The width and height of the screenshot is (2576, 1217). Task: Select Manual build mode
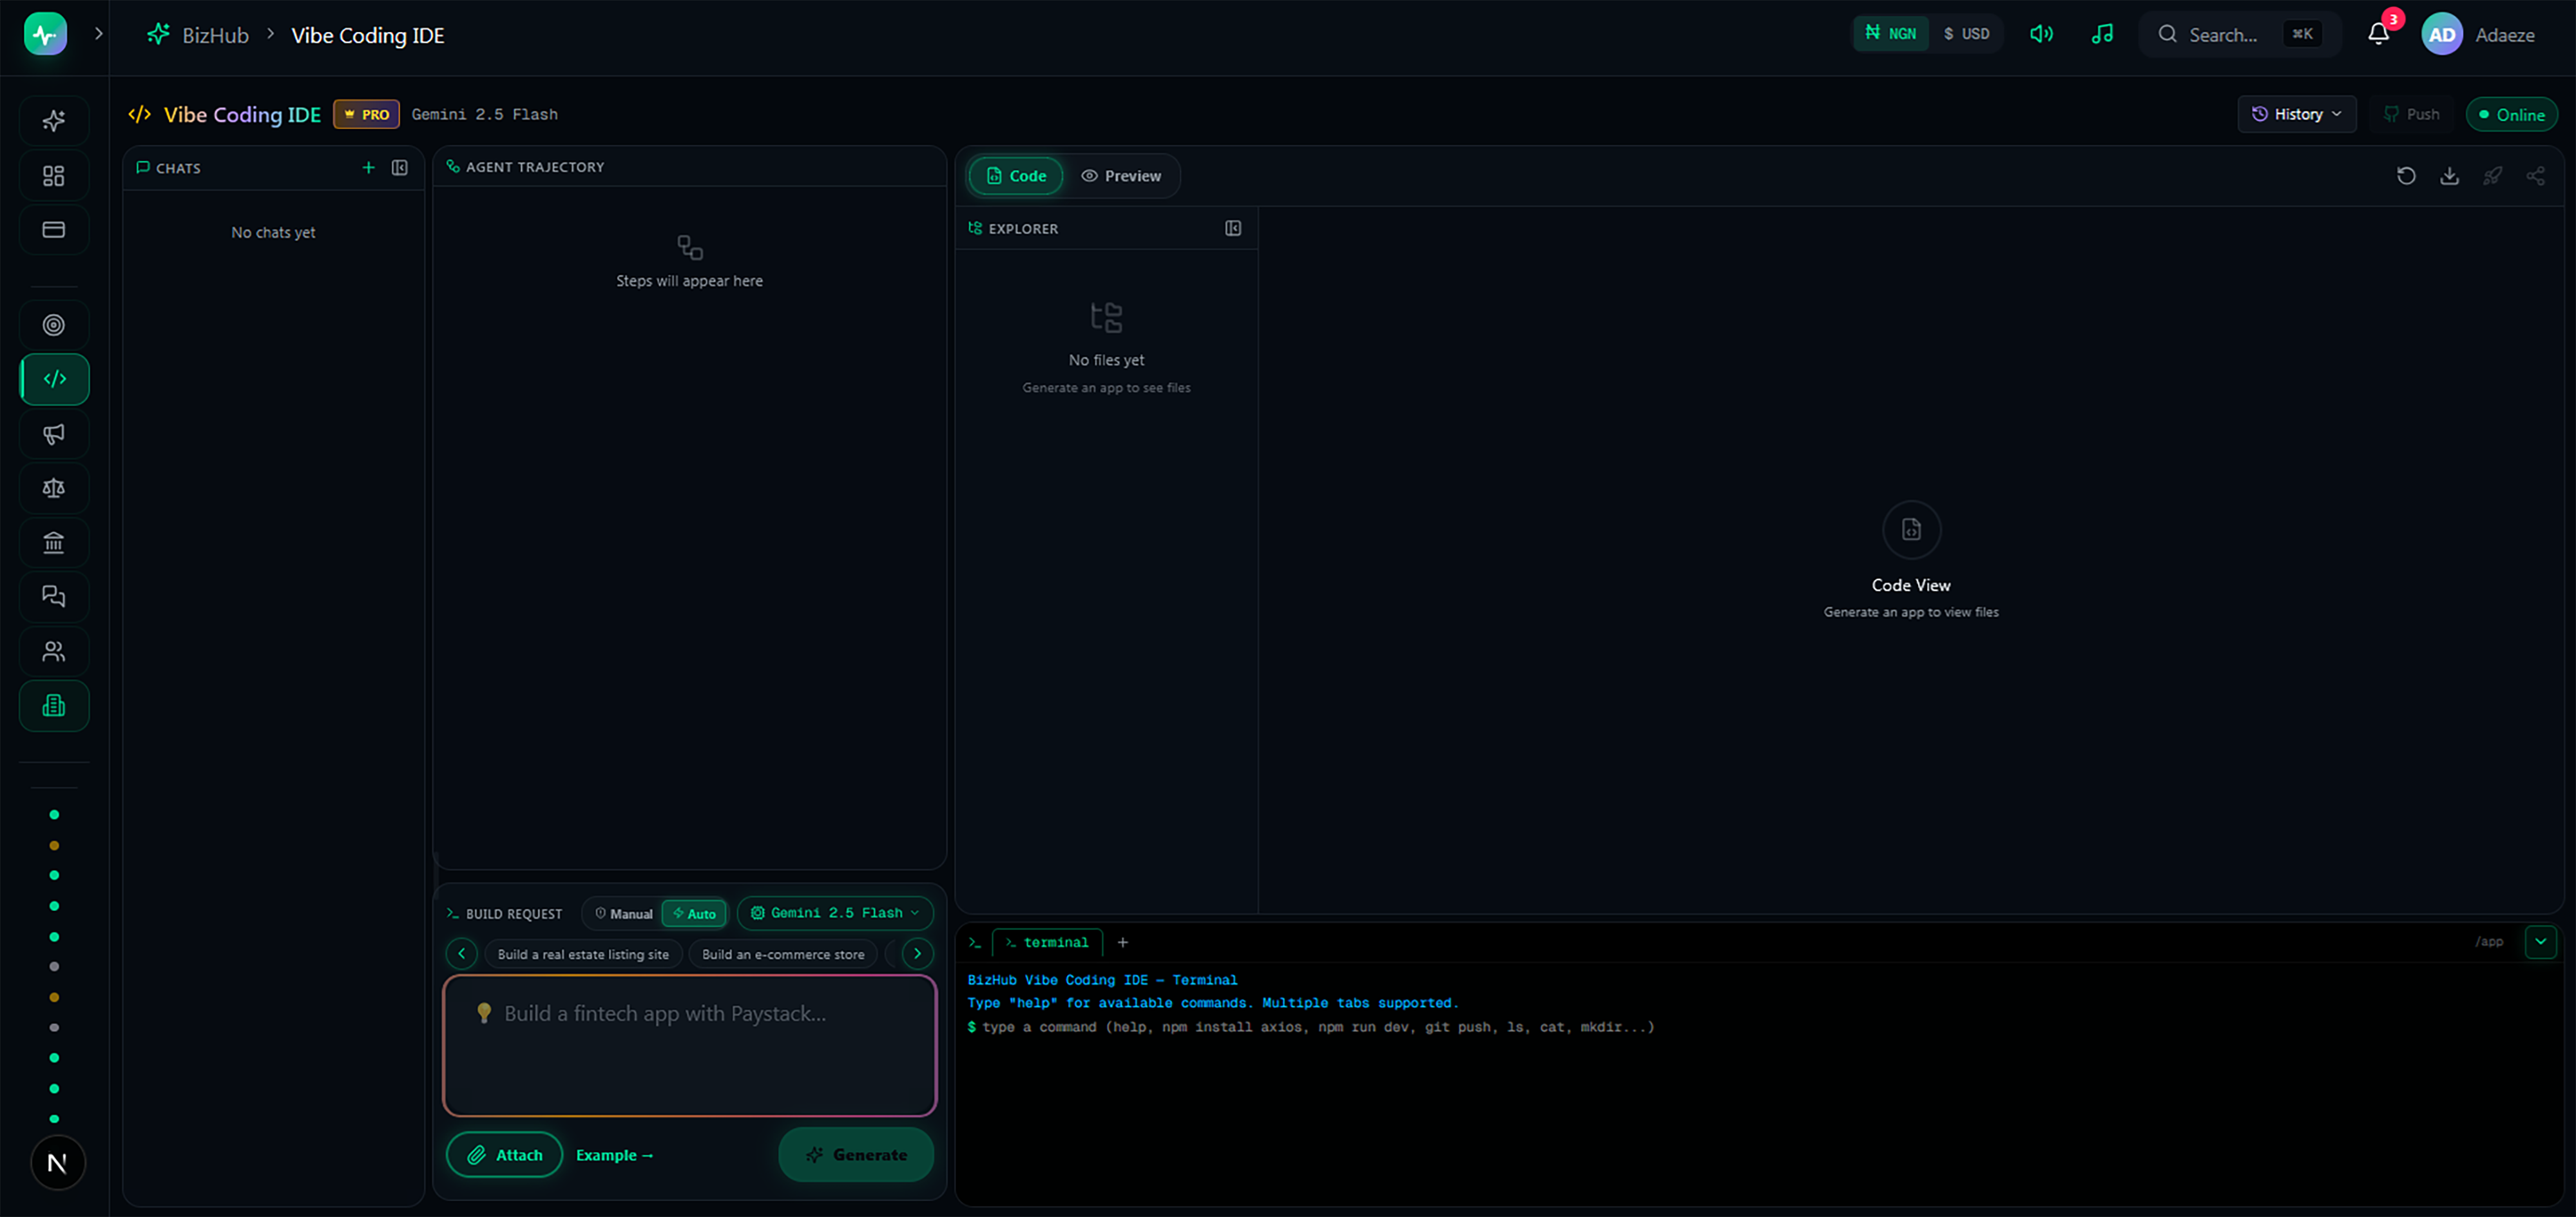click(x=623, y=914)
